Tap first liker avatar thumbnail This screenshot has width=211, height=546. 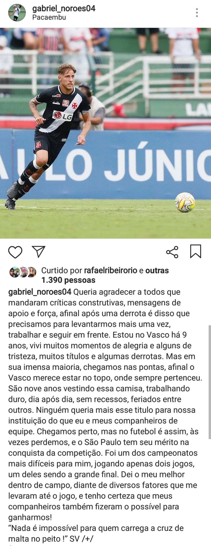coord(14,272)
